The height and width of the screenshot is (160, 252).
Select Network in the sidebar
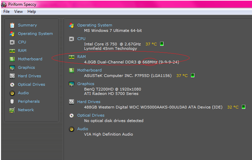pyautogui.click(x=26, y=110)
